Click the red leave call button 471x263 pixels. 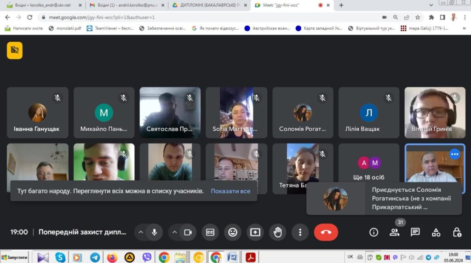coord(326,232)
